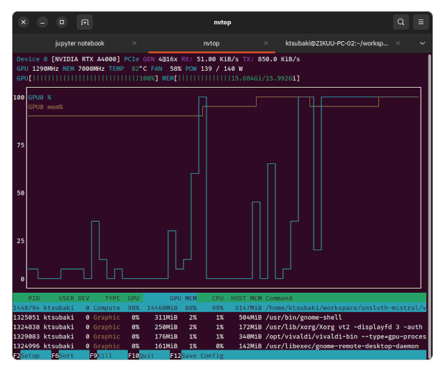Click F12 Save Config in footer

(x=197, y=355)
